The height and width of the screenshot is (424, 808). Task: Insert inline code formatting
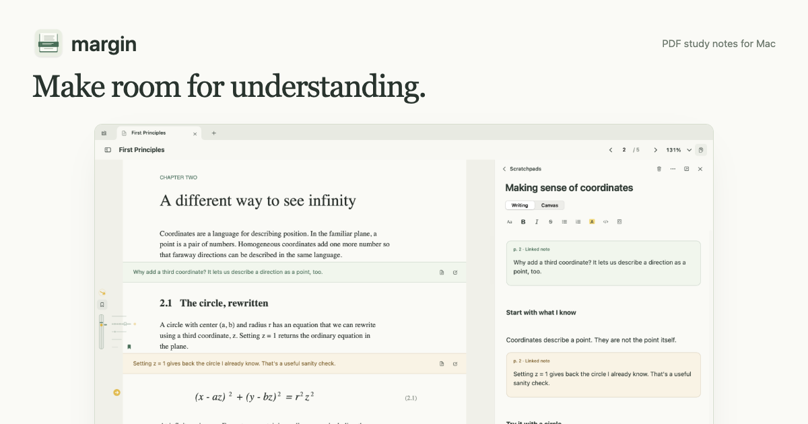click(605, 221)
